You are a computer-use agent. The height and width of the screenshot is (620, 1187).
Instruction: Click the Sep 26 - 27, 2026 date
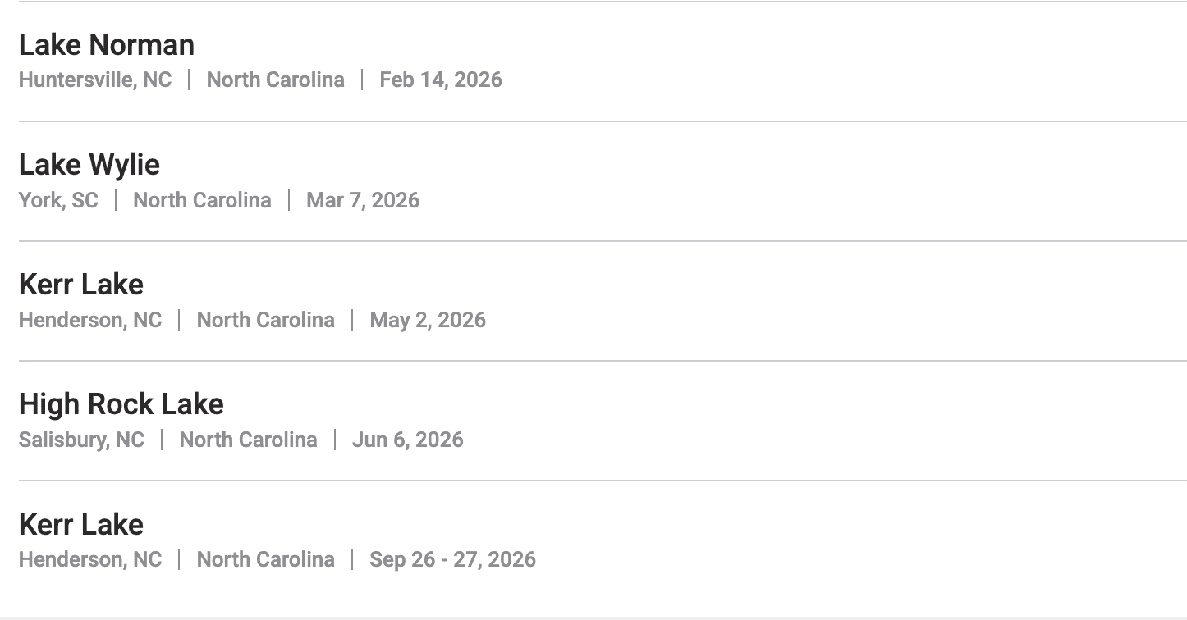pyautogui.click(x=452, y=559)
